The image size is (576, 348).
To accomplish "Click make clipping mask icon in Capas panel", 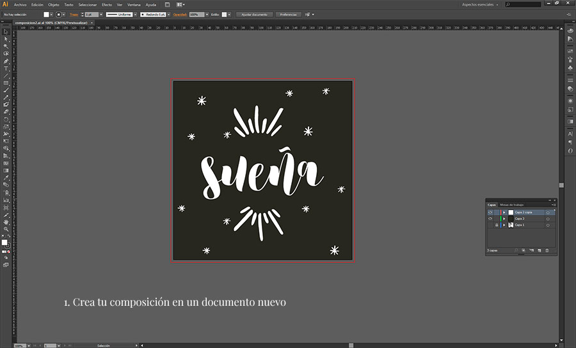I will pyautogui.click(x=524, y=250).
